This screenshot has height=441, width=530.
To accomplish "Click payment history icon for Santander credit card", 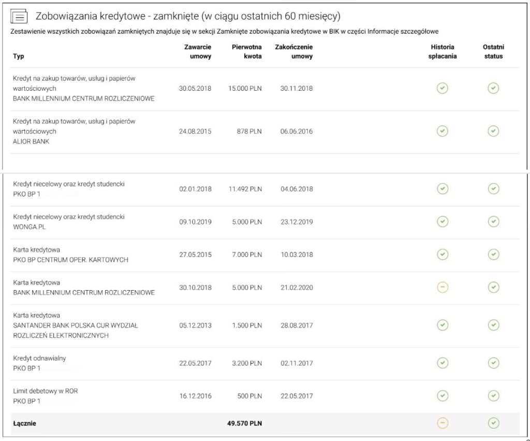I will [442, 325].
